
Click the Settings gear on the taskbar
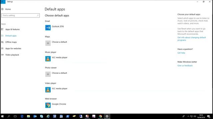pos(107,116)
